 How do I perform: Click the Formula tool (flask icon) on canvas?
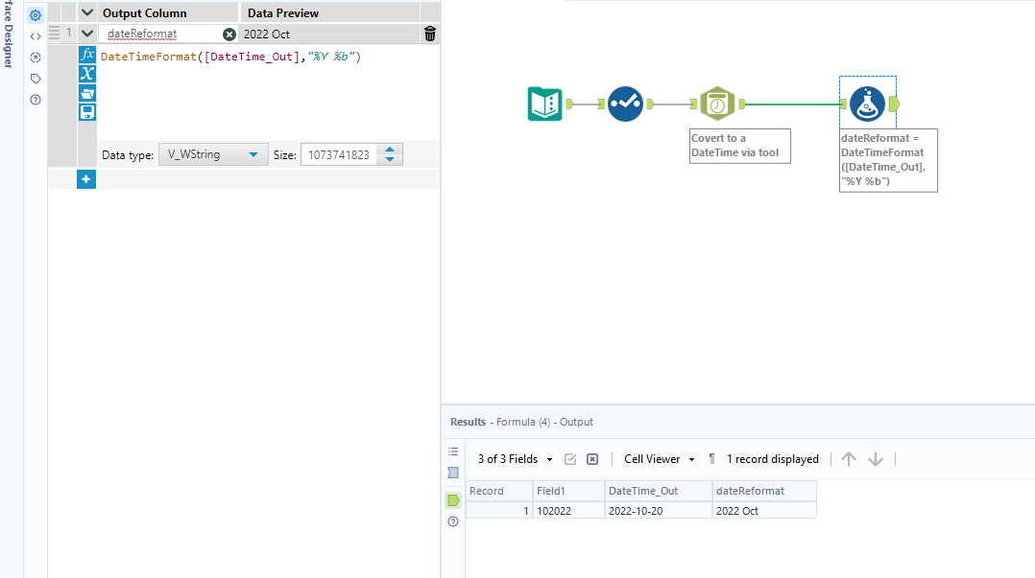(867, 104)
